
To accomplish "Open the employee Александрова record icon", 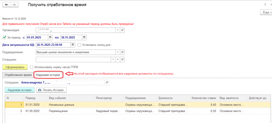I will tap(107, 83).
